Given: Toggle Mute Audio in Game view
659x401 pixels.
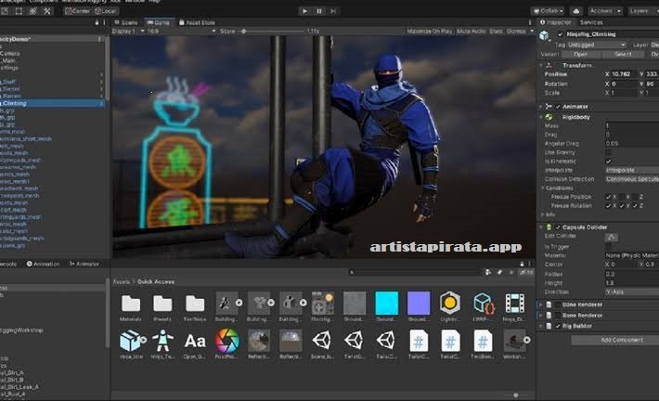Looking at the screenshot, I should click(472, 32).
